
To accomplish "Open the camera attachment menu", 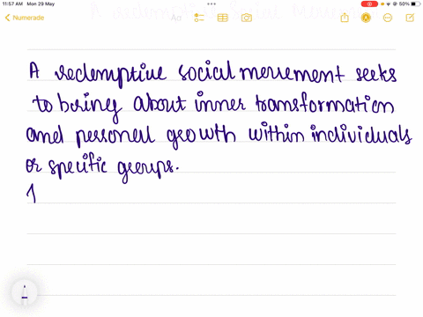I will click(247, 18).
